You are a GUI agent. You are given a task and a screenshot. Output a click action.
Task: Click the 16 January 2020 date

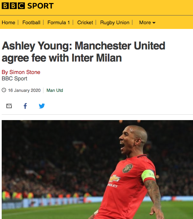[x=24, y=90]
